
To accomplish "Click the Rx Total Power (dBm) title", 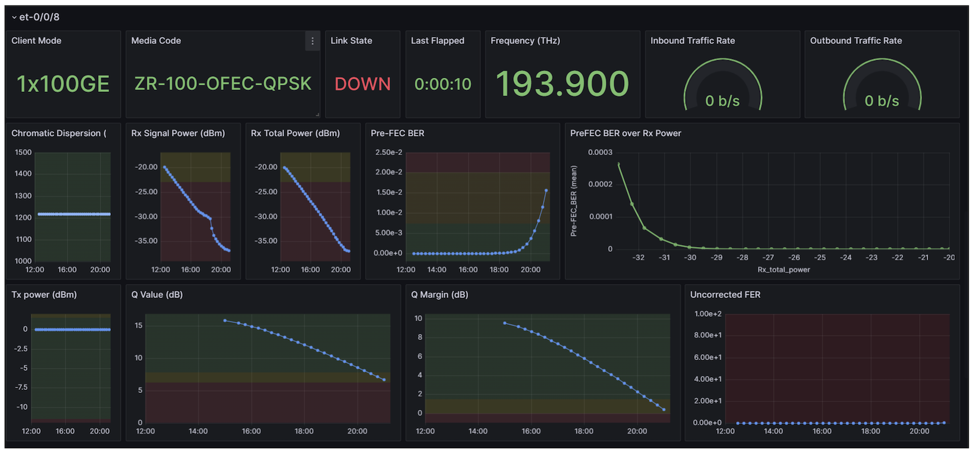I will [296, 133].
